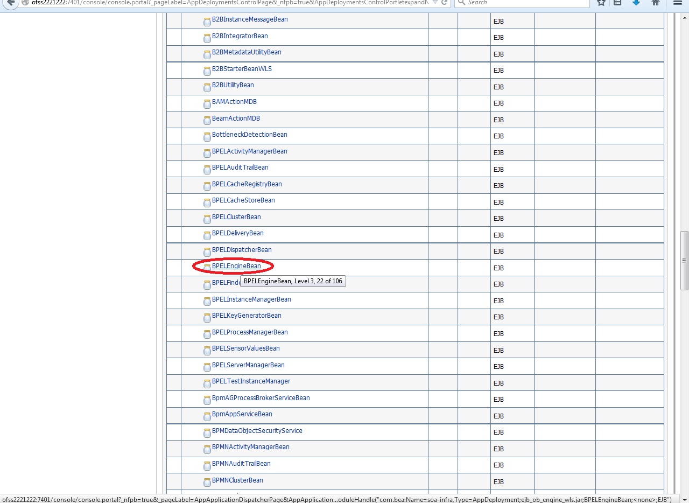Go back using the browser back arrow
This screenshot has height=503, width=689.
click(x=10, y=3)
